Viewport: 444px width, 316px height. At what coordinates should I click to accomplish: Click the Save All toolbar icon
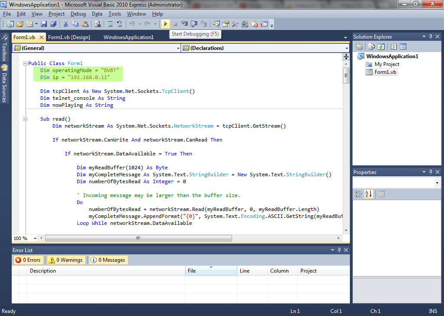[x=53, y=24]
